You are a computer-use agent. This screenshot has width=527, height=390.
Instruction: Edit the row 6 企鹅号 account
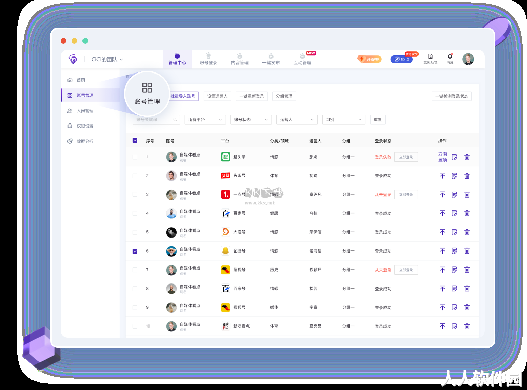454,251
